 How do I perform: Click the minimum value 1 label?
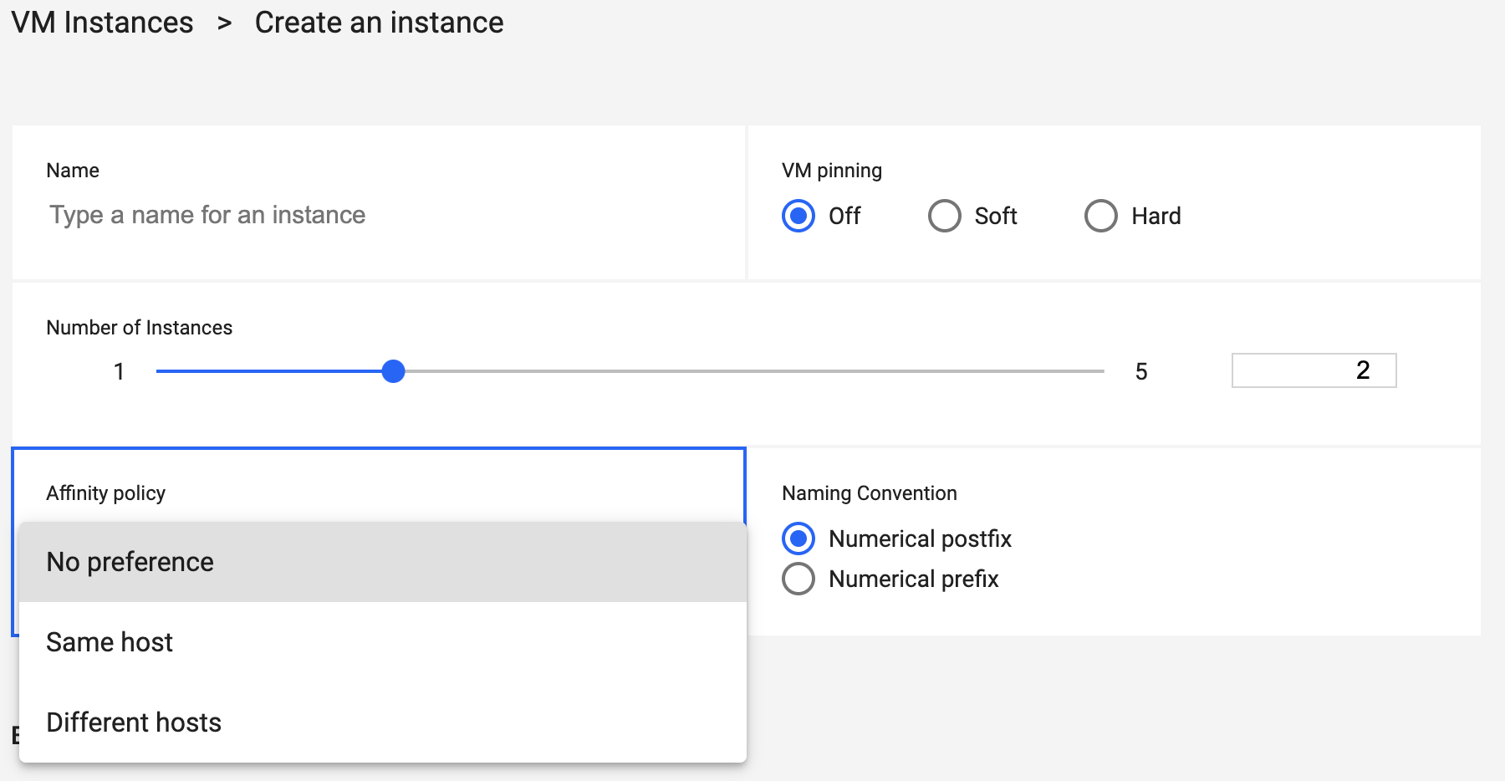tap(119, 371)
